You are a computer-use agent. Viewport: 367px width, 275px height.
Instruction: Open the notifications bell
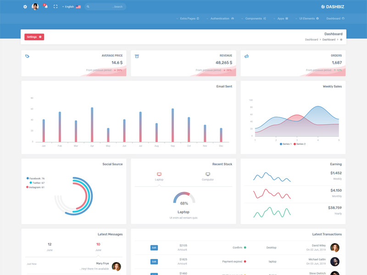point(46,7)
